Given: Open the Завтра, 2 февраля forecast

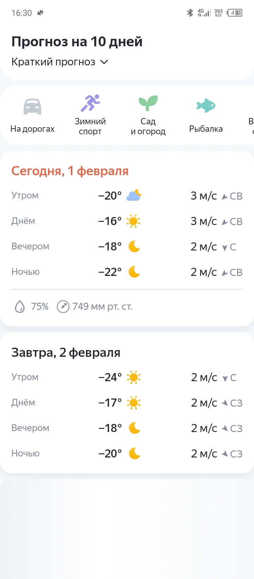Looking at the screenshot, I should click(66, 353).
